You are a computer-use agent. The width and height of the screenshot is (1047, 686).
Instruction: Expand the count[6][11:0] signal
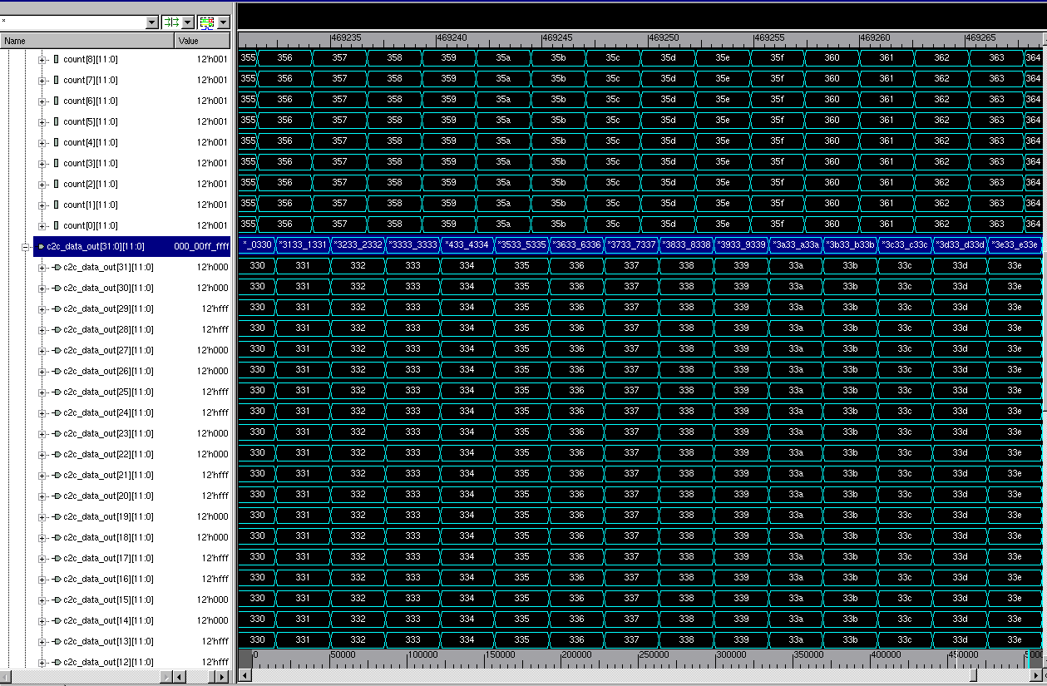(x=42, y=101)
